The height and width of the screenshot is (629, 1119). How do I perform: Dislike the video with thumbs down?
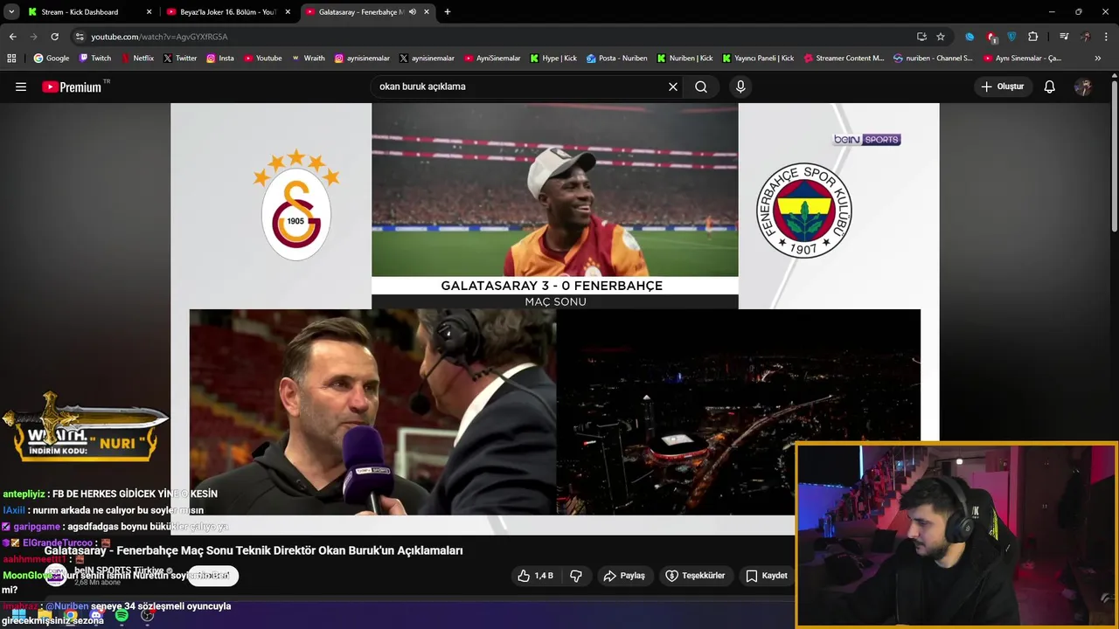(575, 576)
